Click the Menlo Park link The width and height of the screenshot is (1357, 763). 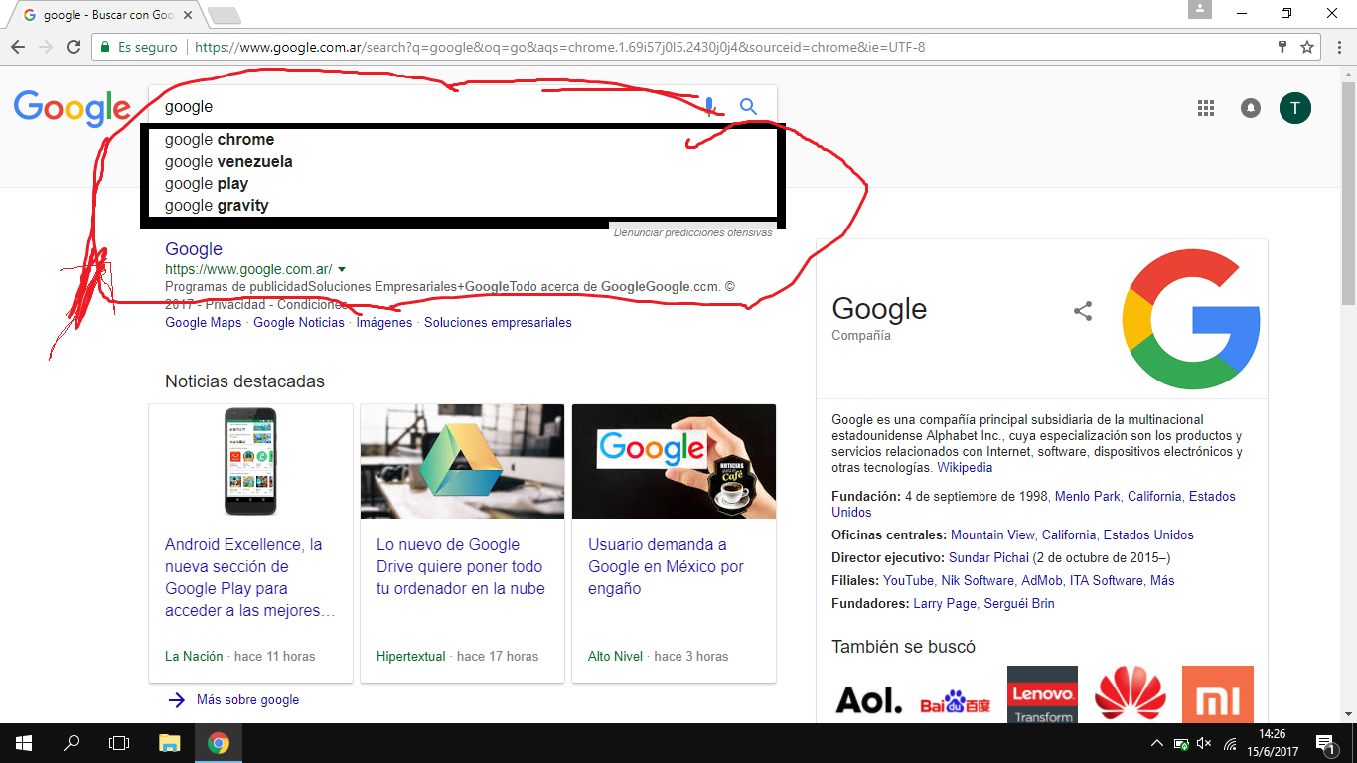[1087, 496]
